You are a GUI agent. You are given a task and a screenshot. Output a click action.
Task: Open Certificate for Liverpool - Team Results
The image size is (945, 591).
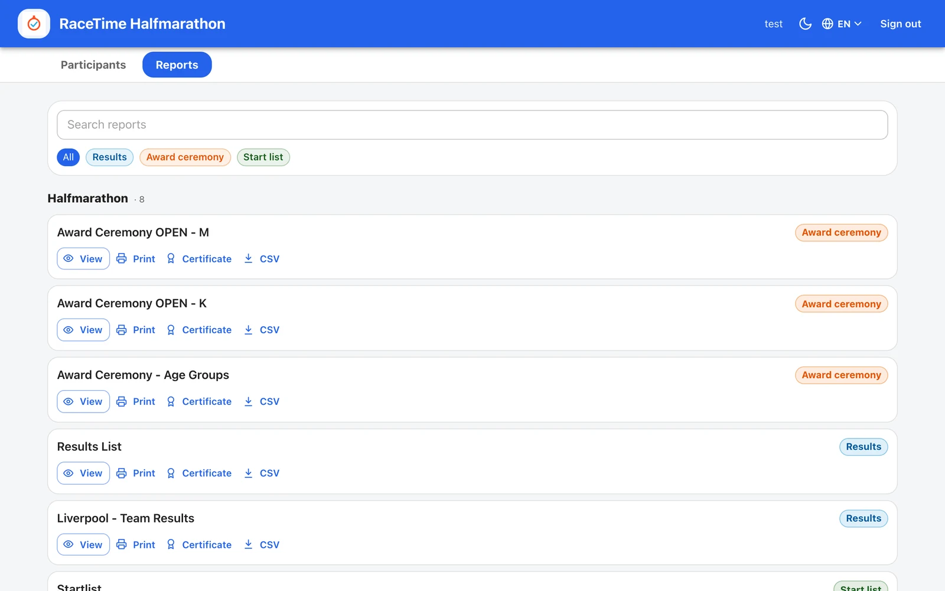click(199, 545)
